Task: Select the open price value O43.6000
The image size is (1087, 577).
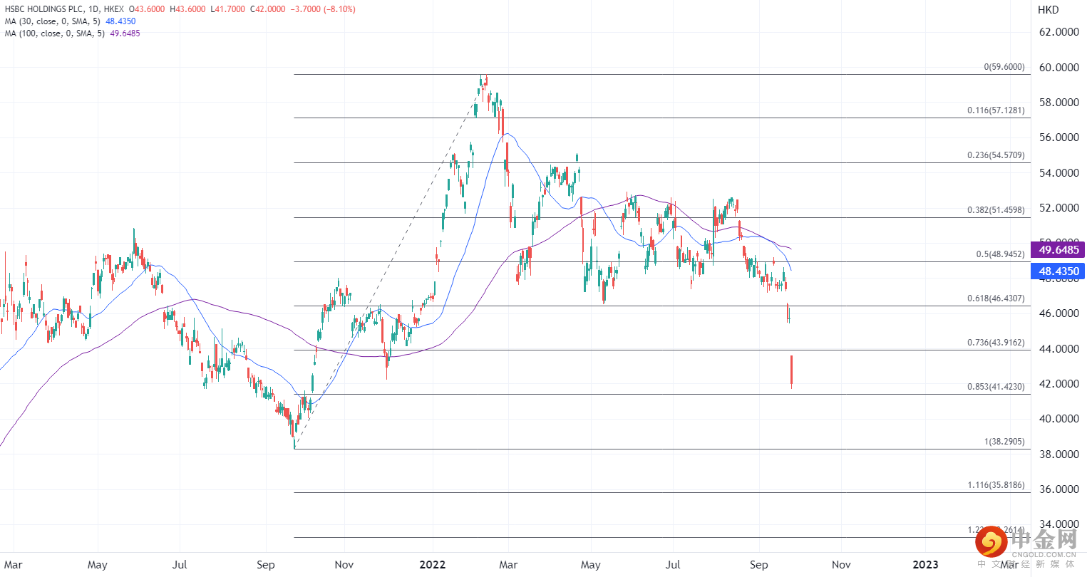Action: click(146, 9)
